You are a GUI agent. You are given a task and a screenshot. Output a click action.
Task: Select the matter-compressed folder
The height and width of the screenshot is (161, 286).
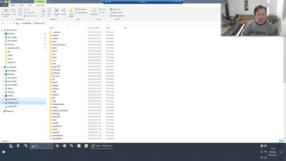tap(60, 110)
